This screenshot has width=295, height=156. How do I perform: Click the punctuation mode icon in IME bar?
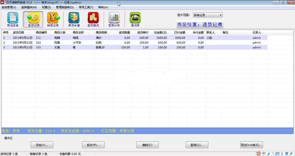(x=273, y=154)
